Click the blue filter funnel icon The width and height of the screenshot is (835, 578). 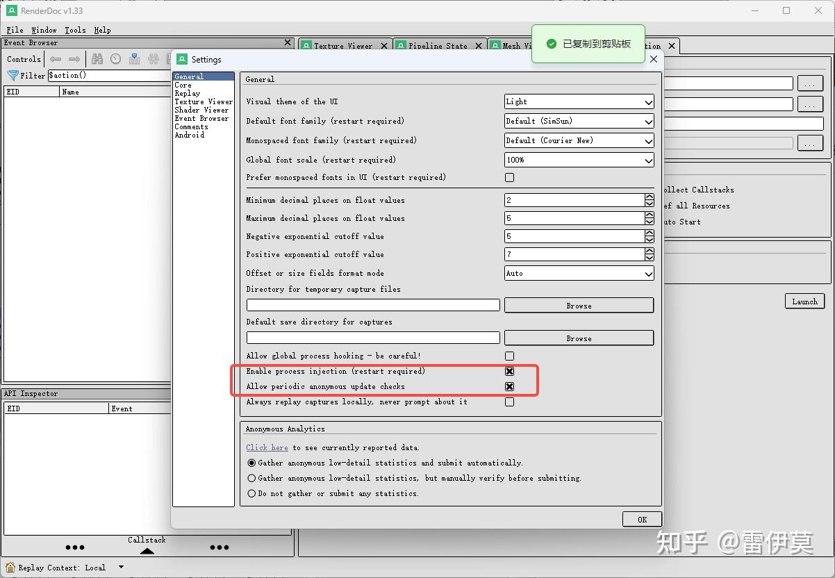tap(13, 76)
